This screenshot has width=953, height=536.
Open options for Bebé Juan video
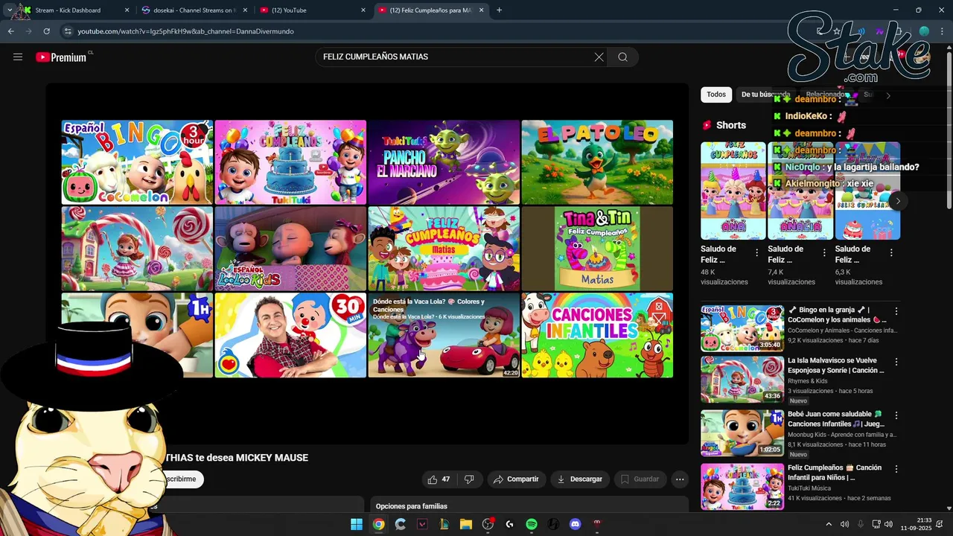coord(896,415)
